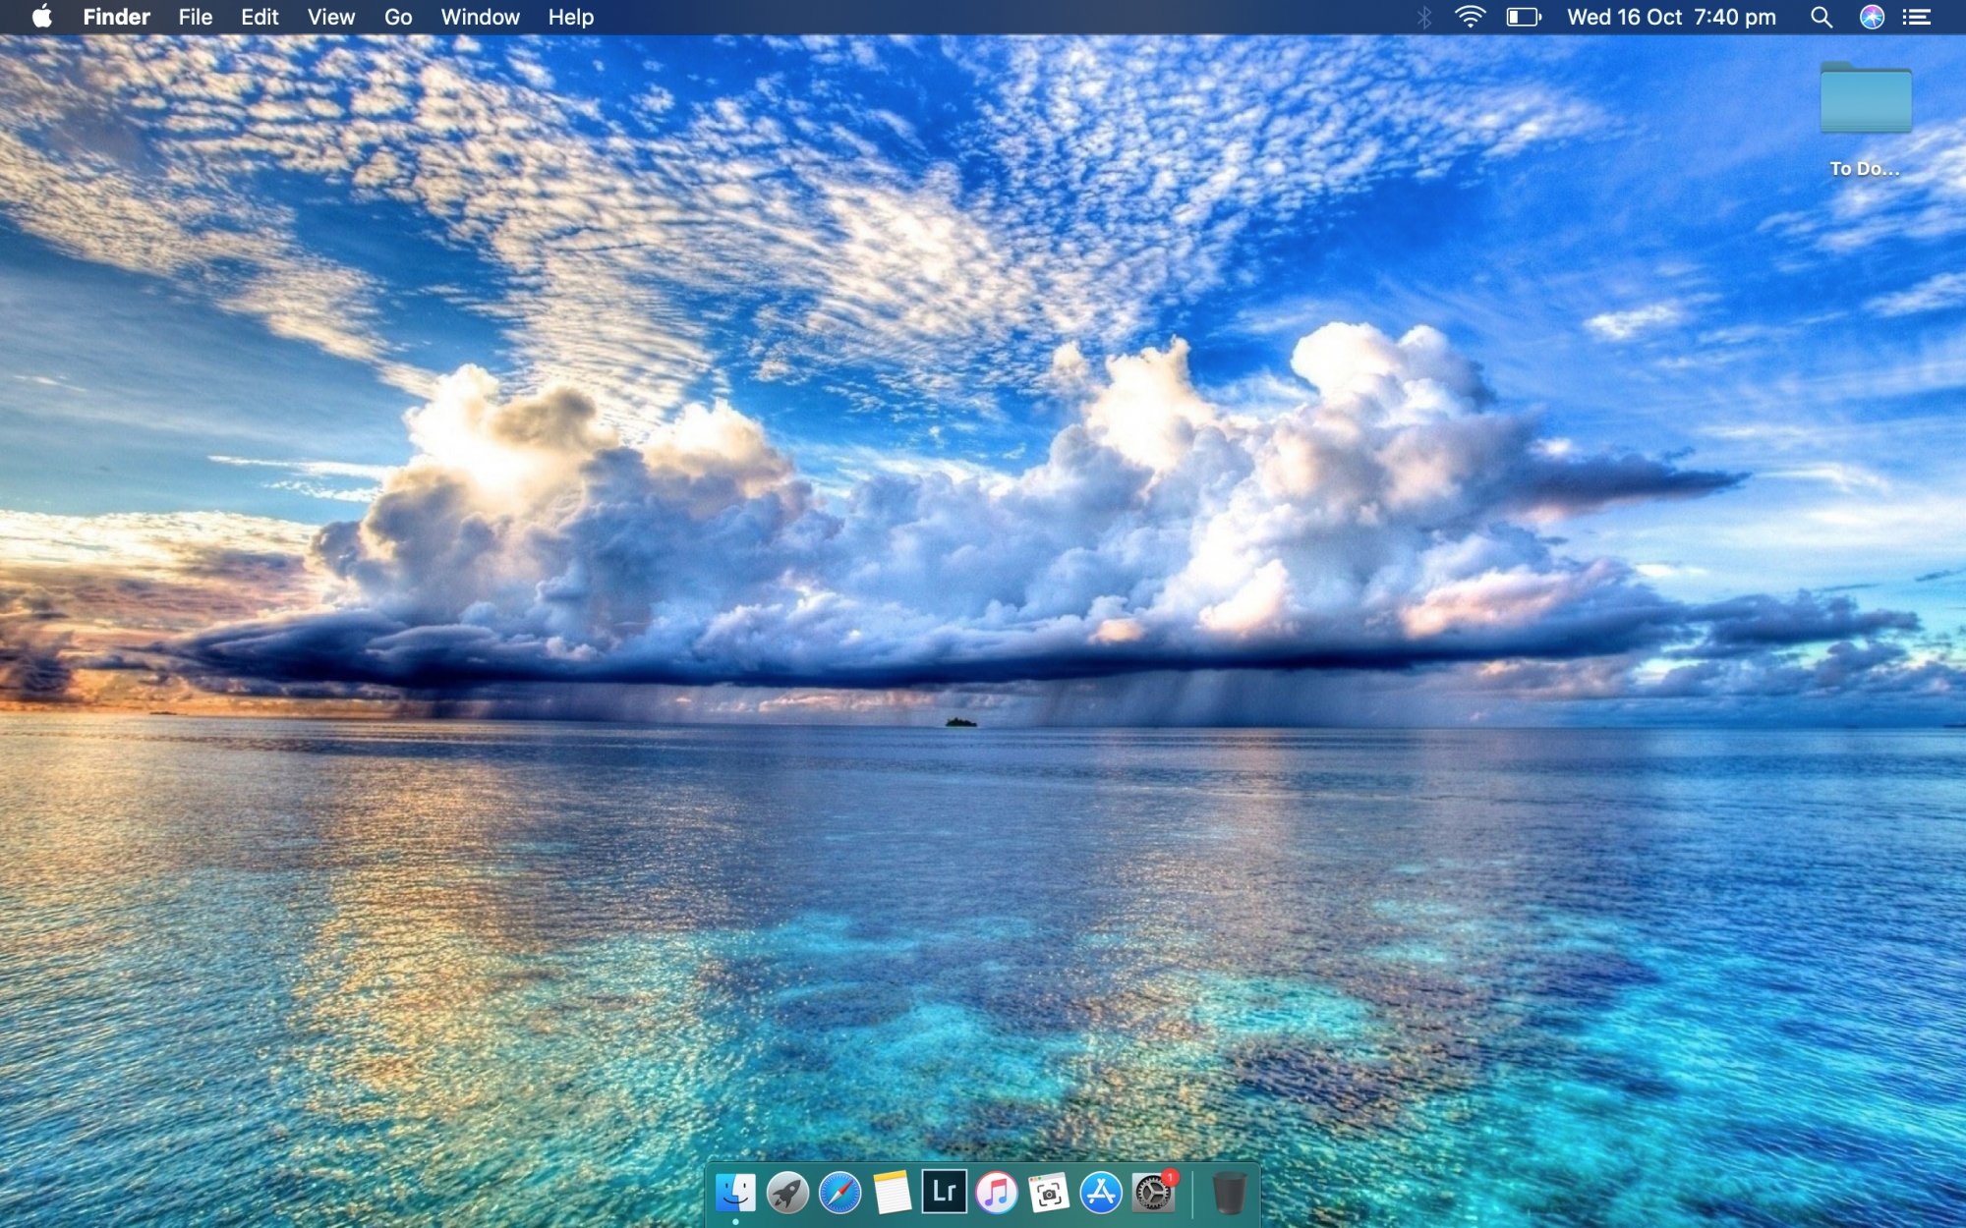Launch the App Store from Dock
Viewport: 1966px width, 1228px height.
pos(1100,1193)
